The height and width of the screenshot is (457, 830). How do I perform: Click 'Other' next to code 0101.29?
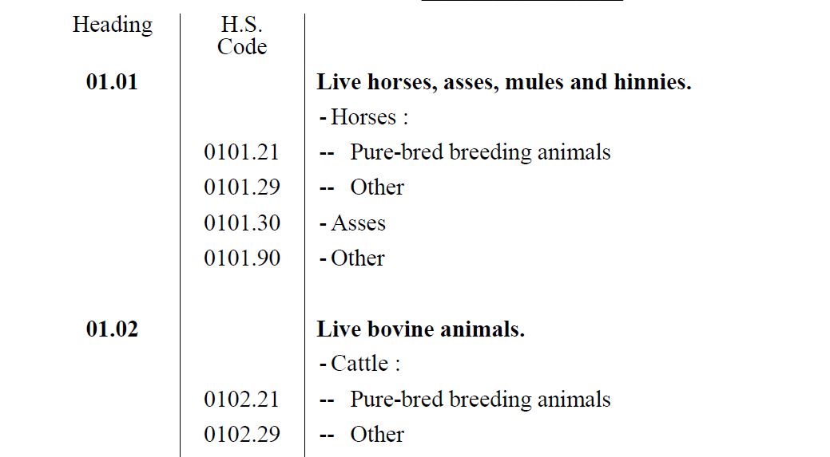tap(377, 187)
